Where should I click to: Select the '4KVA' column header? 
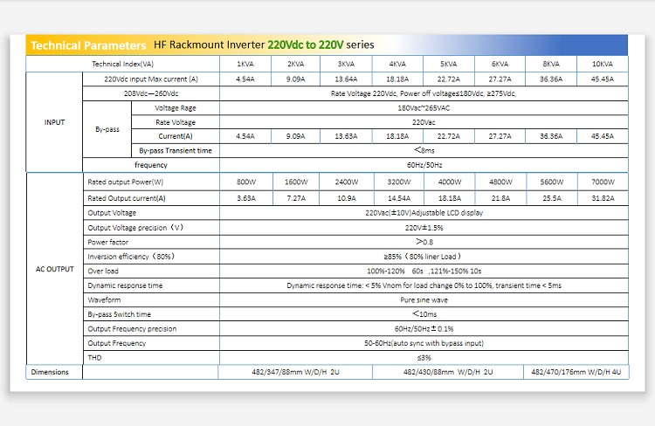click(x=397, y=64)
